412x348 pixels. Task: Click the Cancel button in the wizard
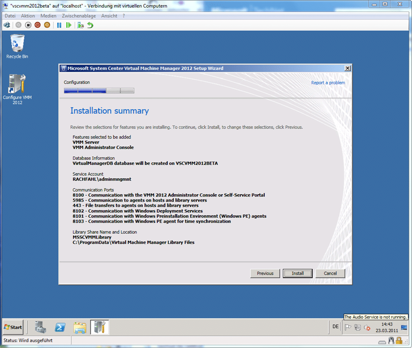pyautogui.click(x=330, y=273)
